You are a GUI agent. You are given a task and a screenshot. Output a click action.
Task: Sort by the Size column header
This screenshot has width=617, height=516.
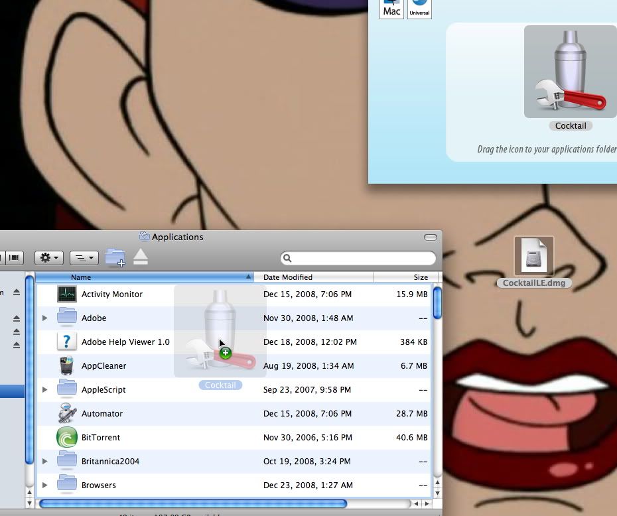[407, 277]
